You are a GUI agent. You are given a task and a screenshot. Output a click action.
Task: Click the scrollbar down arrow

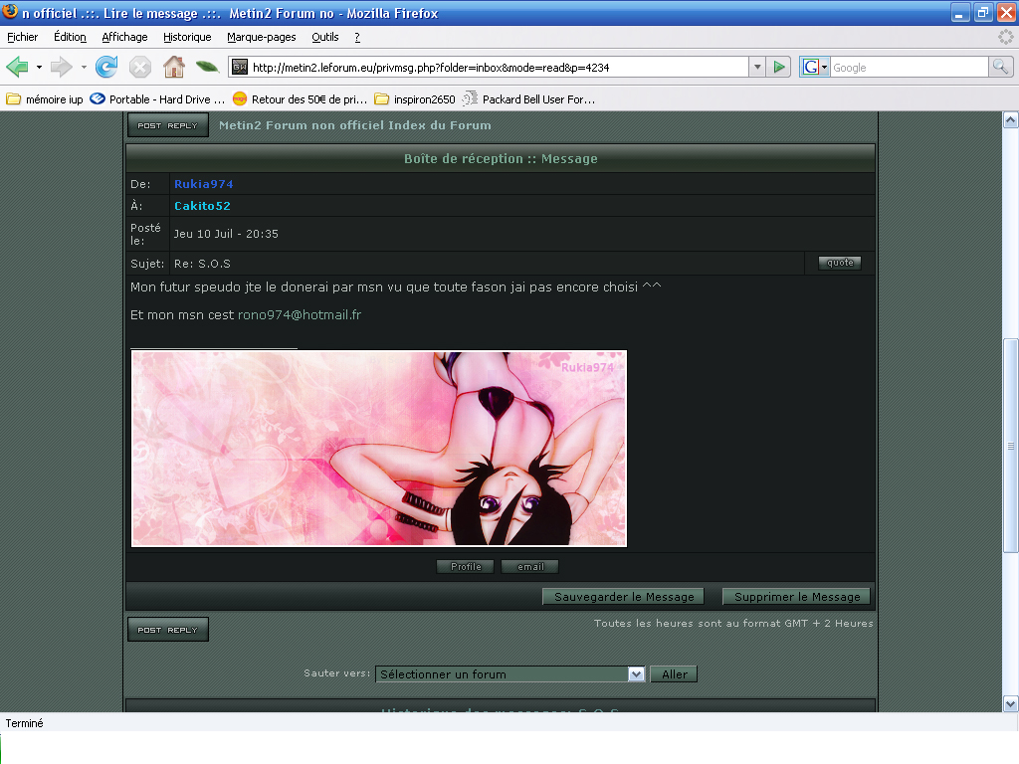(x=1011, y=703)
